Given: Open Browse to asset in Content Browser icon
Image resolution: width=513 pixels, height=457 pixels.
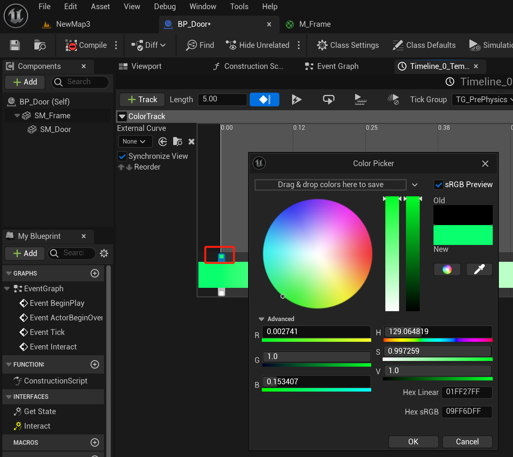Looking at the screenshot, I should [x=40, y=45].
